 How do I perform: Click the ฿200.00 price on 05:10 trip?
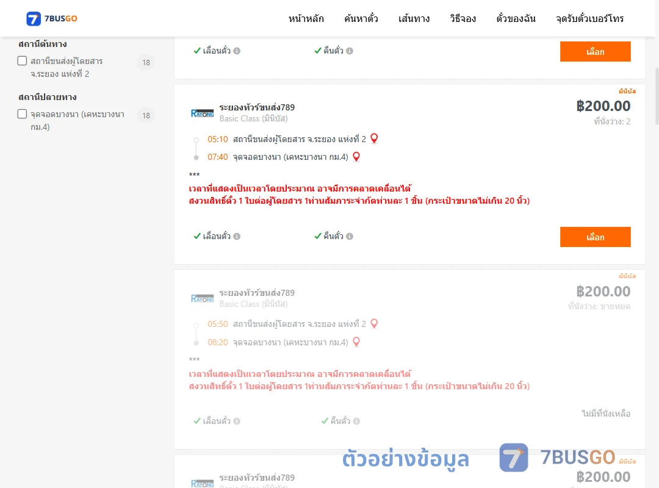point(603,106)
